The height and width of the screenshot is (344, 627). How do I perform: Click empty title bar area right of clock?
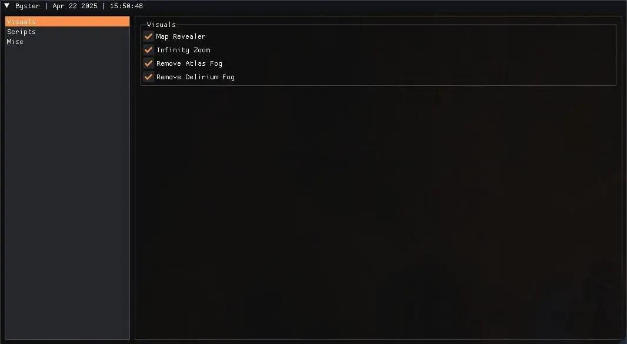click(x=384, y=6)
